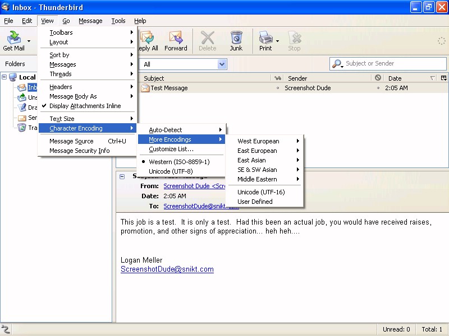This screenshot has height=336, width=449.
Task: Sort messages by Sender column
Action: pos(327,78)
